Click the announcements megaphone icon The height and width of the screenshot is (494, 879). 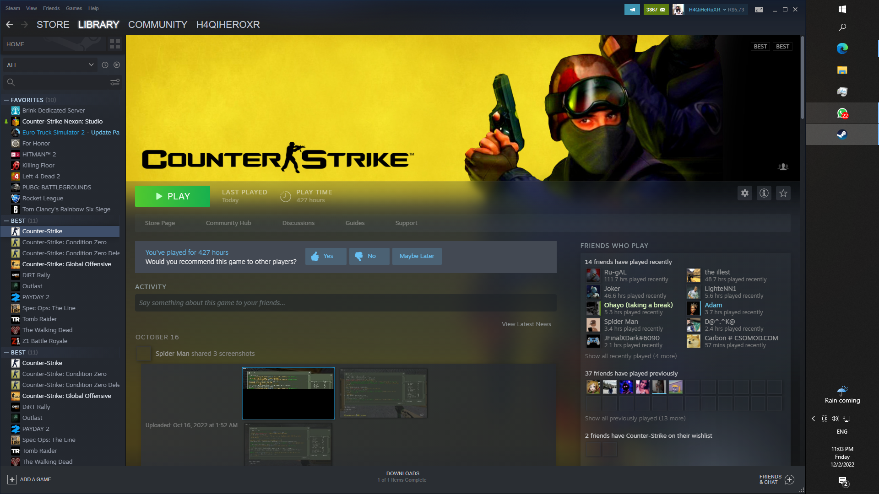click(x=632, y=9)
